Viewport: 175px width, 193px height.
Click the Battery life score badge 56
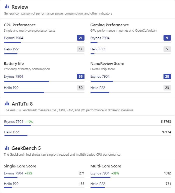point(80,76)
